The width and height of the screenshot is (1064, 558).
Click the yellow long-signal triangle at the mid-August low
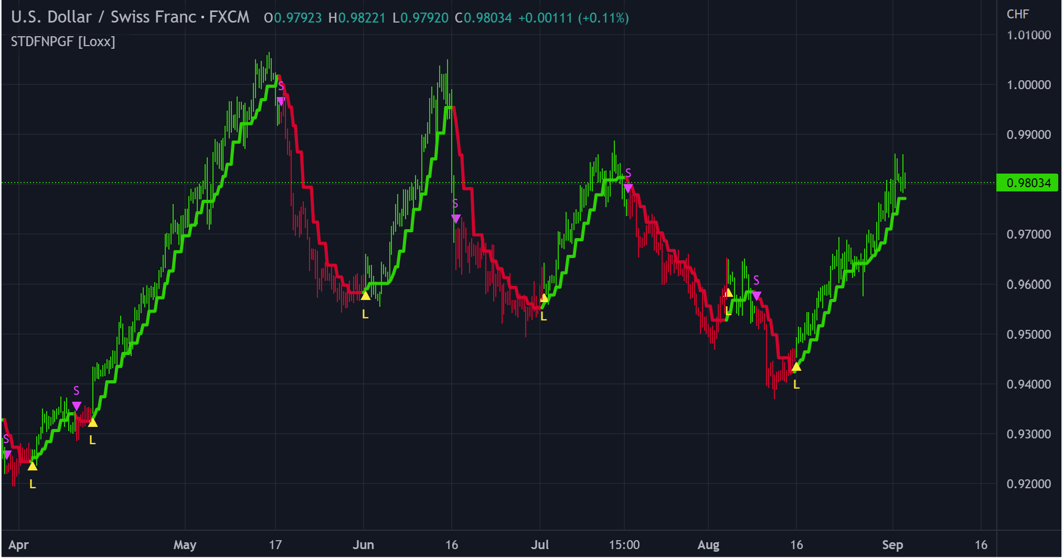(796, 367)
